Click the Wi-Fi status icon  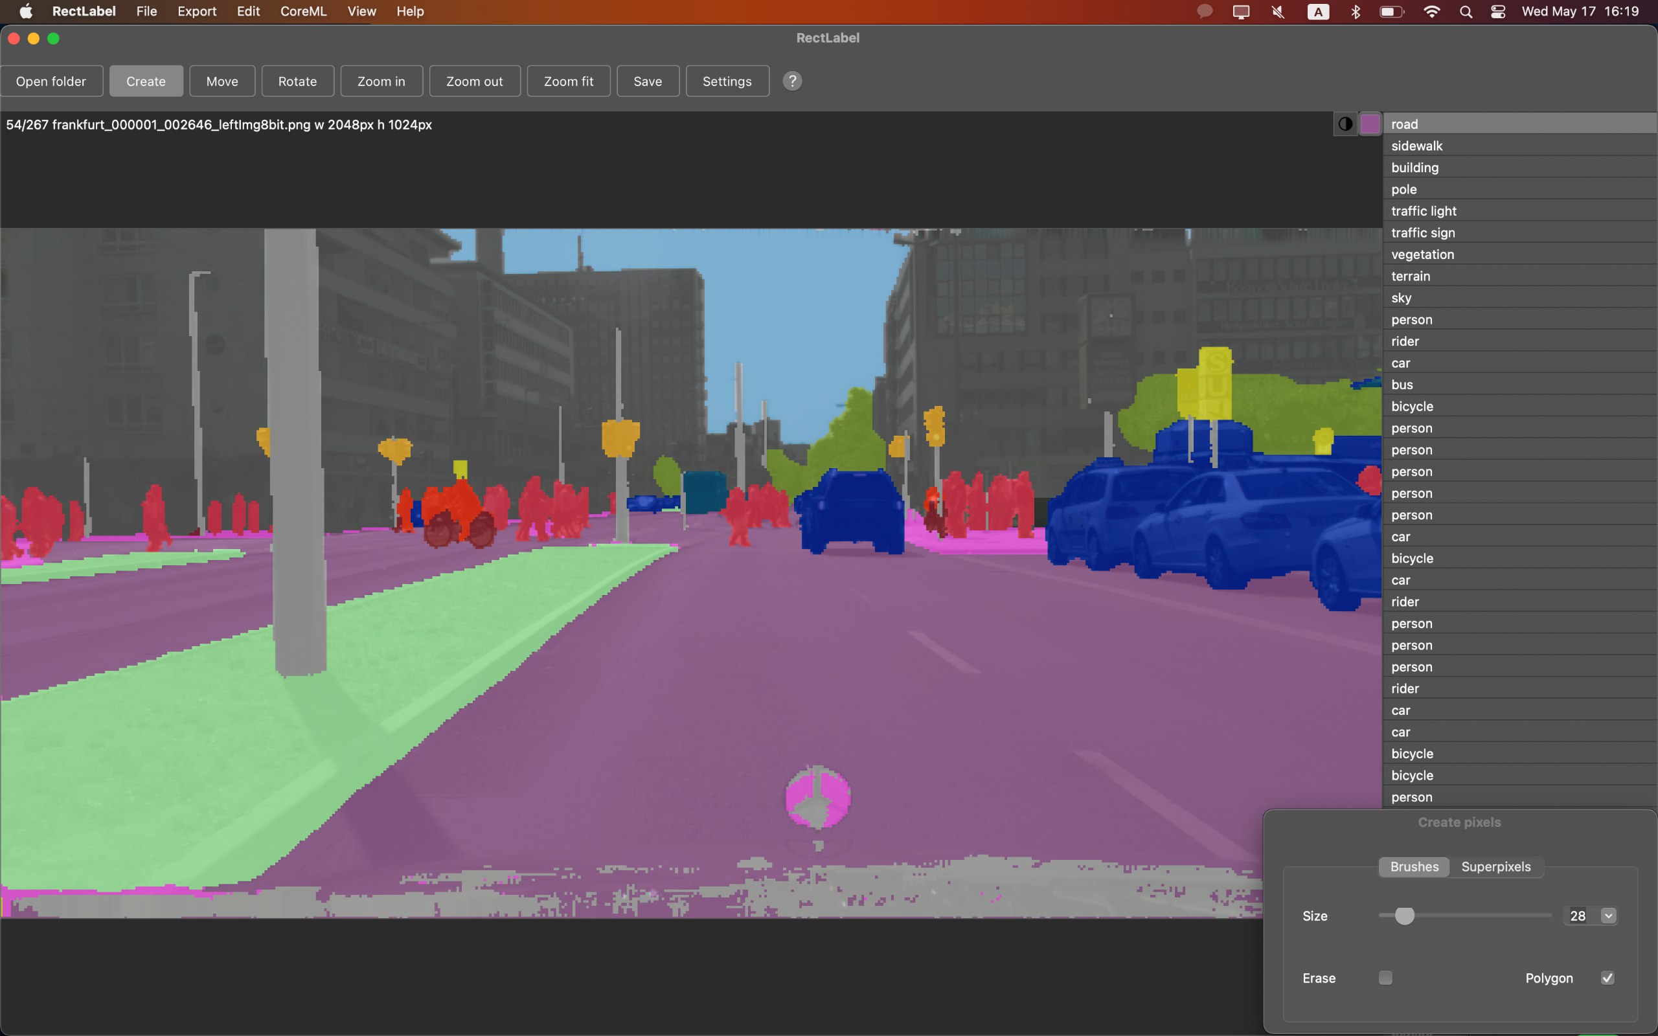[x=1431, y=12]
